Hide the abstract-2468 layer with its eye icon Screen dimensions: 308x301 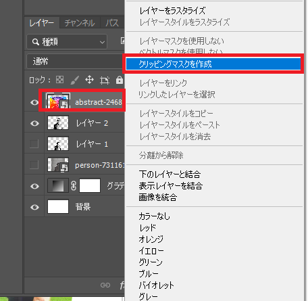pos(34,102)
